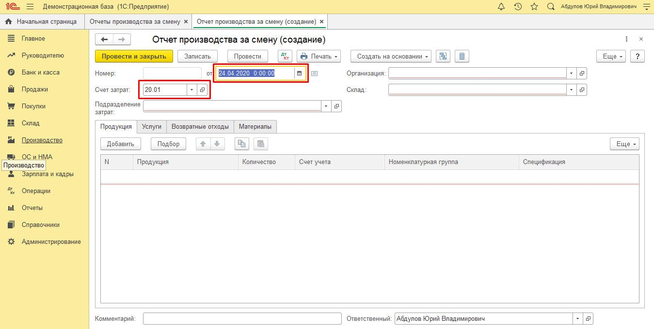Click the Комментарий input field
This screenshot has height=329, width=654.
(x=242, y=319)
